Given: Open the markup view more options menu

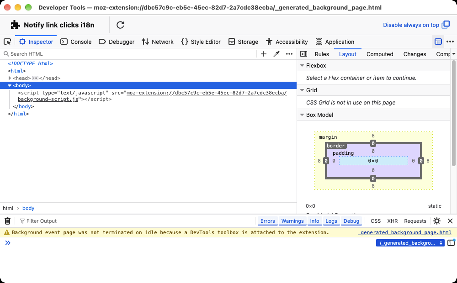Looking at the screenshot, I should (289, 54).
